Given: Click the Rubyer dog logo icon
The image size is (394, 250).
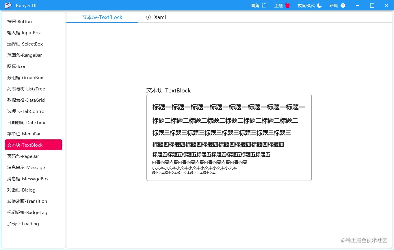Looking at the screenshot, I should click(x=8, y=5).
